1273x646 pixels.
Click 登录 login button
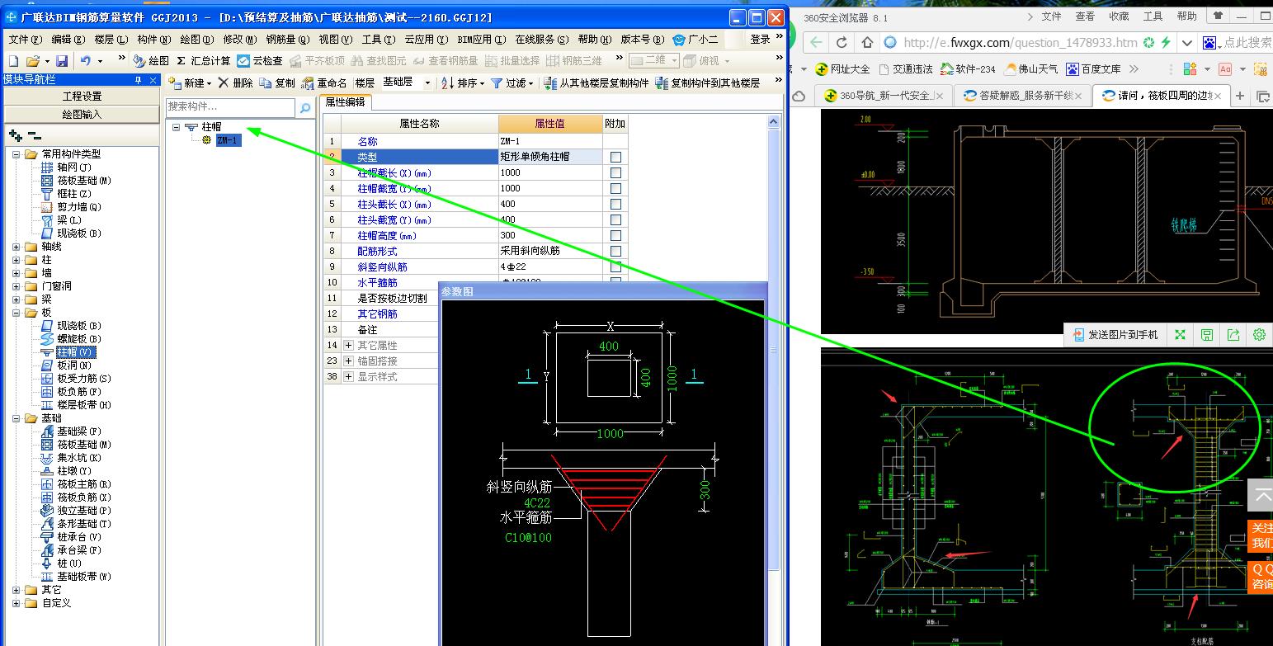pyautogui.click(x=760, y=39)
